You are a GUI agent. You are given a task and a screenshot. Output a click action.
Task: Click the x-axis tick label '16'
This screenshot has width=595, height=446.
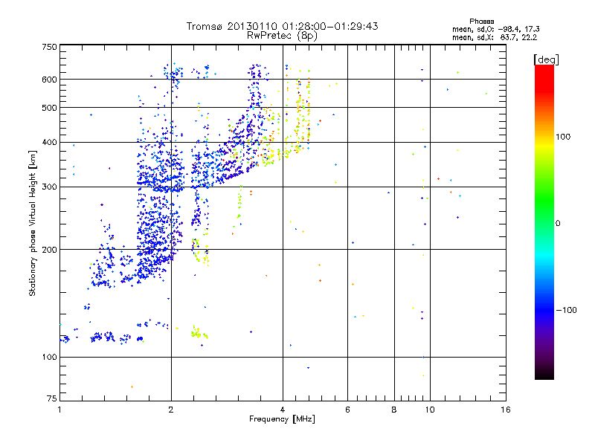506,410
